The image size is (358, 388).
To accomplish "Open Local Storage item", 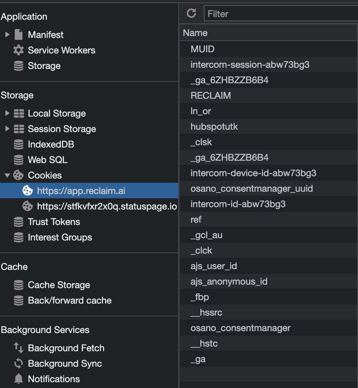I will point(57,113).
